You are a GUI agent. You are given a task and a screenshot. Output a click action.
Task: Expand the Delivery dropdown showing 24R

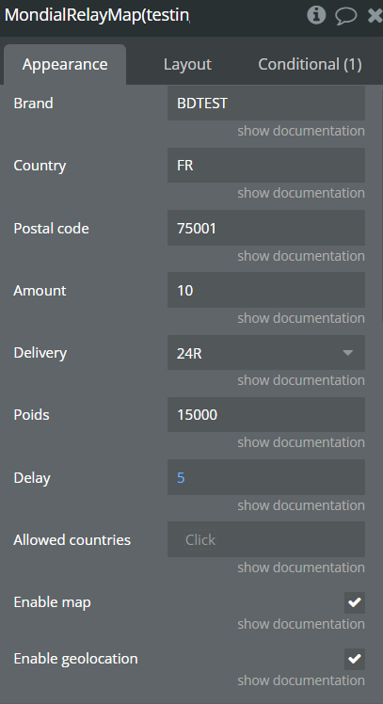tap(265, 353)
